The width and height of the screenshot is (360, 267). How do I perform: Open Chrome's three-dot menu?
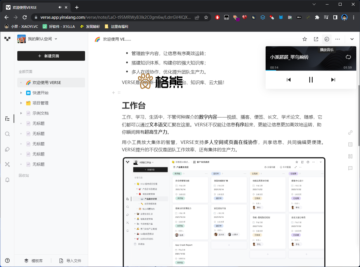[x=354, y=17]
